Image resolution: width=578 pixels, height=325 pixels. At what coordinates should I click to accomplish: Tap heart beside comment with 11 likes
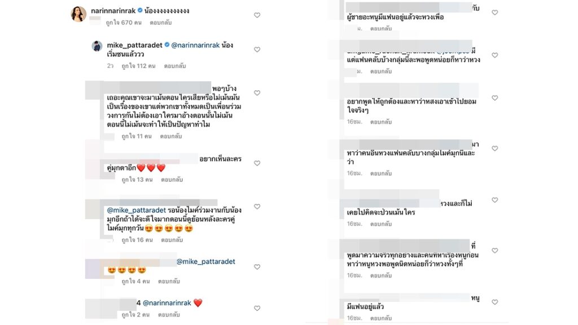point(257,93)
